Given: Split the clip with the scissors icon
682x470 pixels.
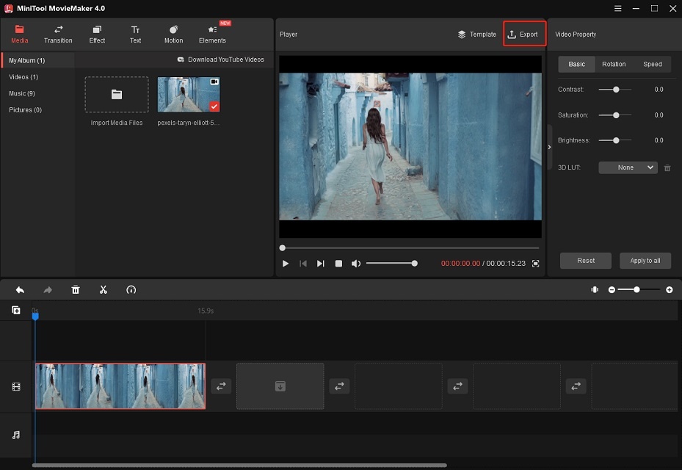Looking at the screenshot, I should point(103,289).
